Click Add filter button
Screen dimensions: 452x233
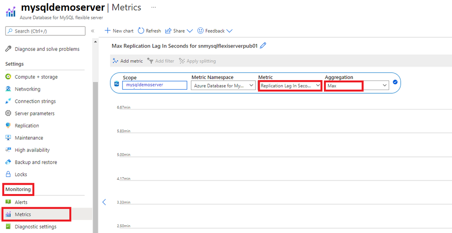pos(161,61)
